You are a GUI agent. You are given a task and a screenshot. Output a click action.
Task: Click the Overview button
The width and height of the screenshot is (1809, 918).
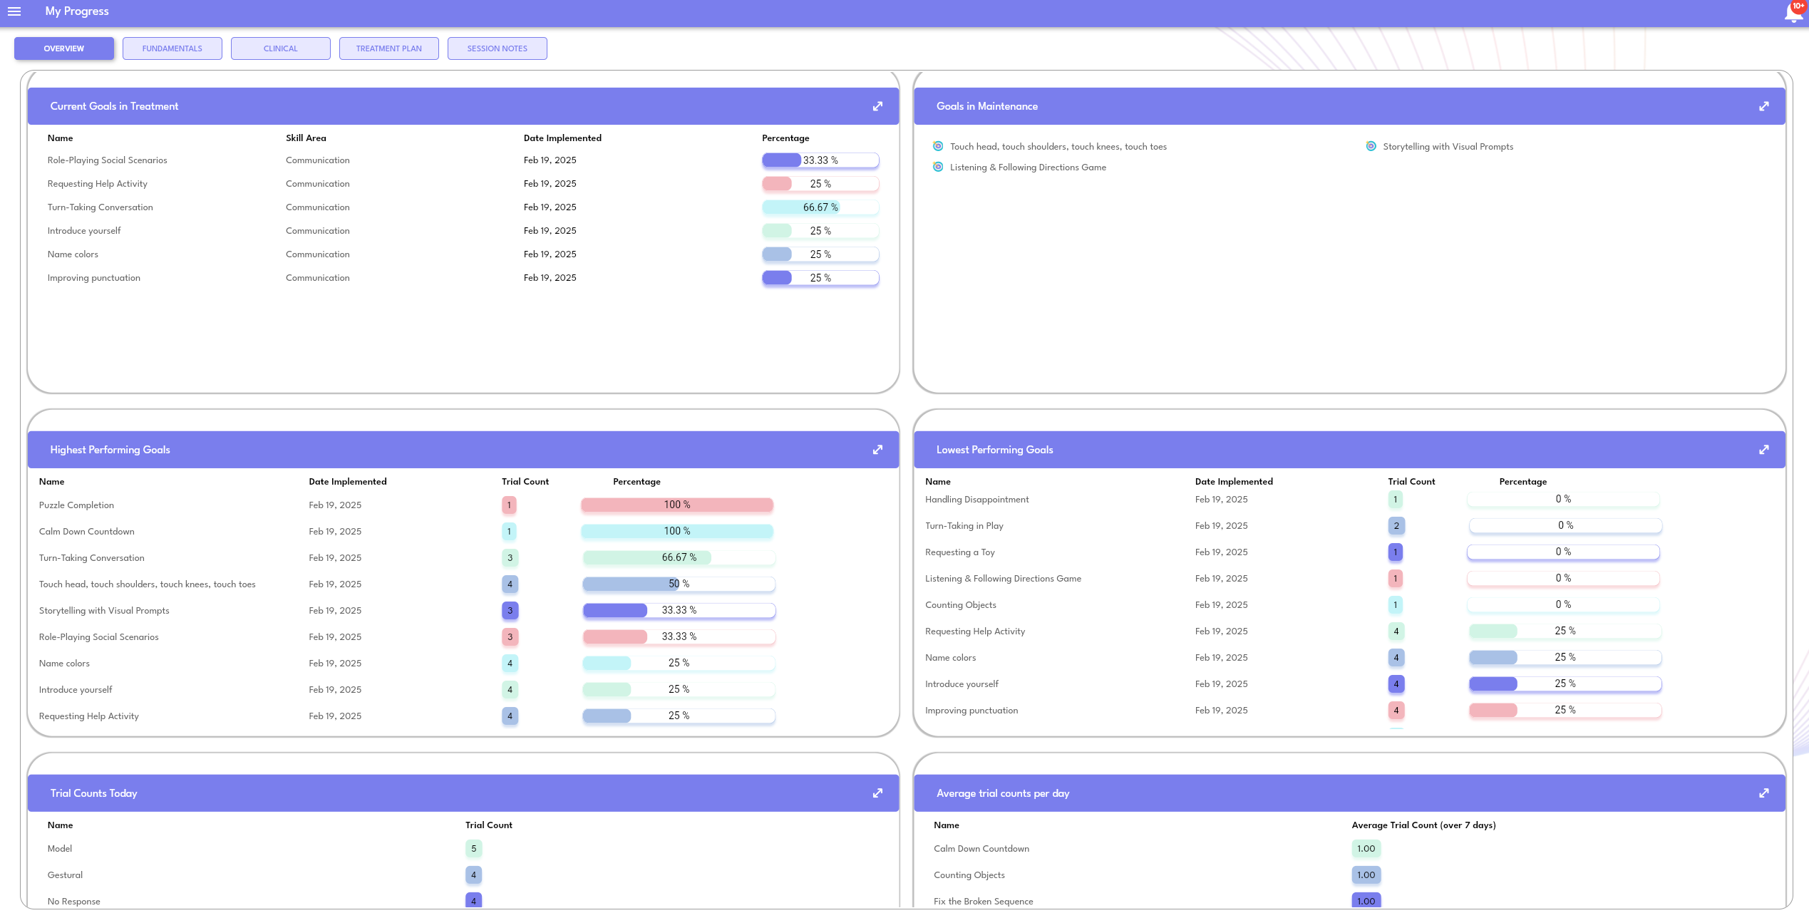(63, 48)
